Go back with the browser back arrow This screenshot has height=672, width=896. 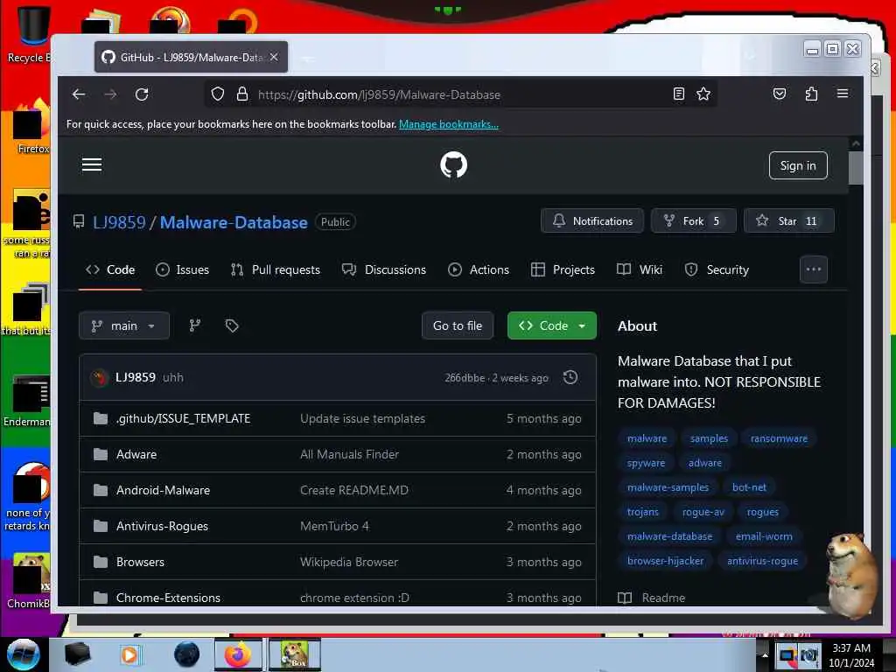pos(79,94)
